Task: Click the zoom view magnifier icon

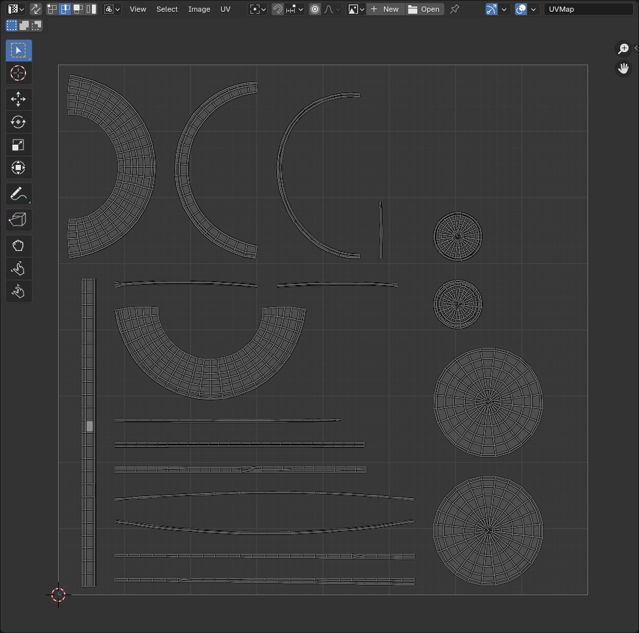Action: [x=623, y=48]
